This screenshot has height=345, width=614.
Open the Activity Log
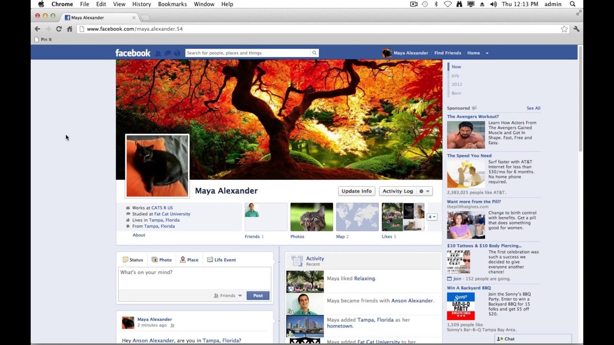click(398, 191)
